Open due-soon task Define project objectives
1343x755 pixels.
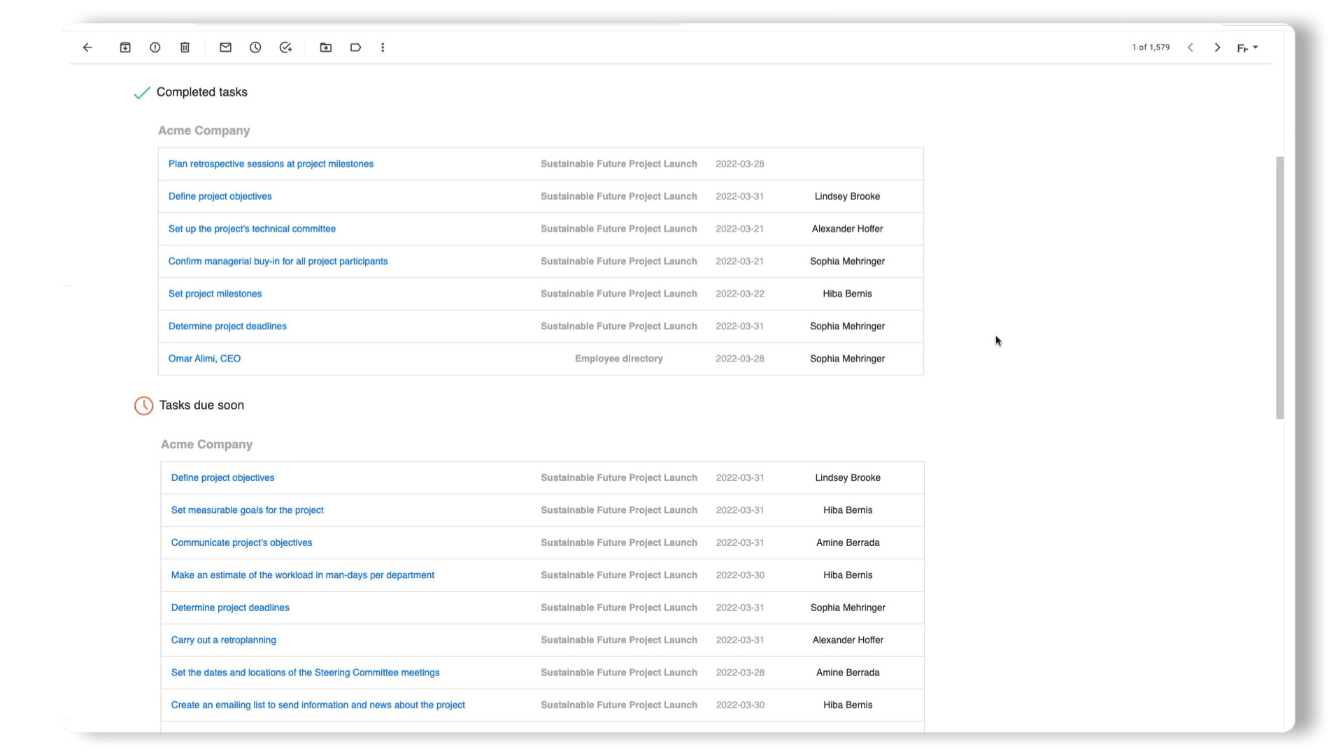(222, 477)
